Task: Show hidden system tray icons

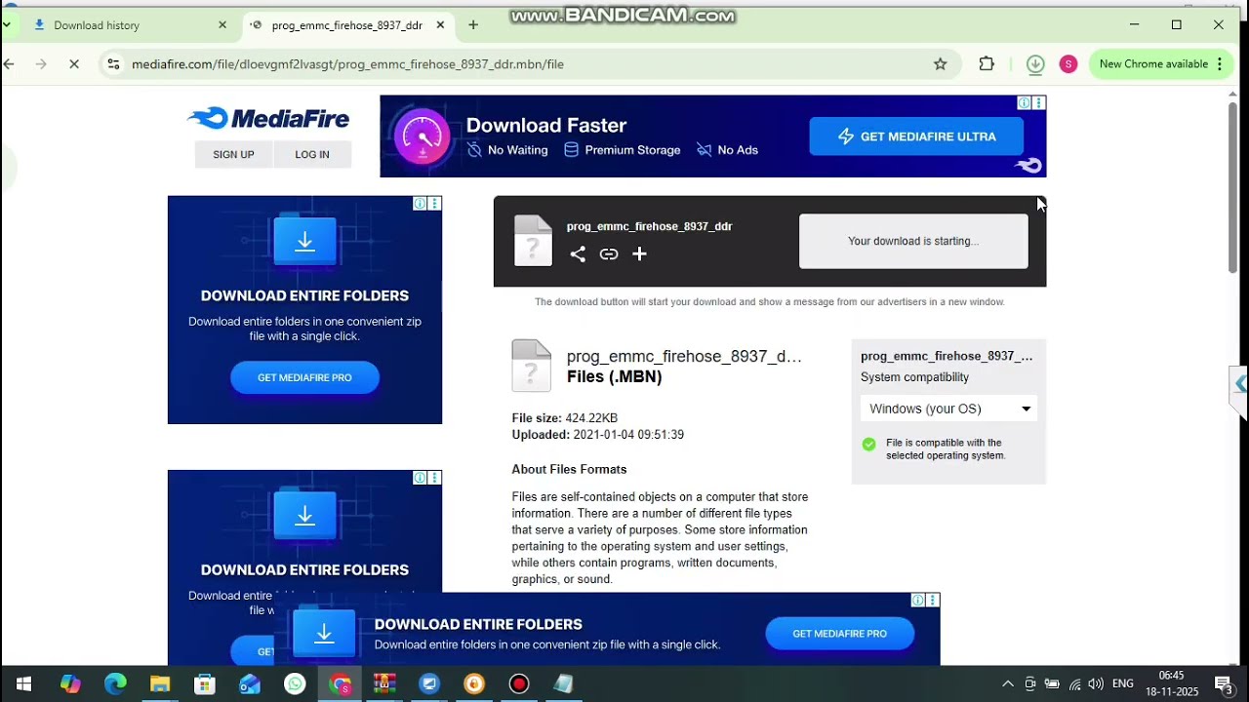Action: tap(1008, 684)
